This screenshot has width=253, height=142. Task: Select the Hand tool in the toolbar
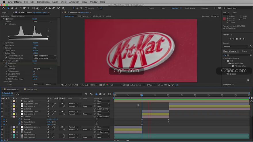[12, 8]
